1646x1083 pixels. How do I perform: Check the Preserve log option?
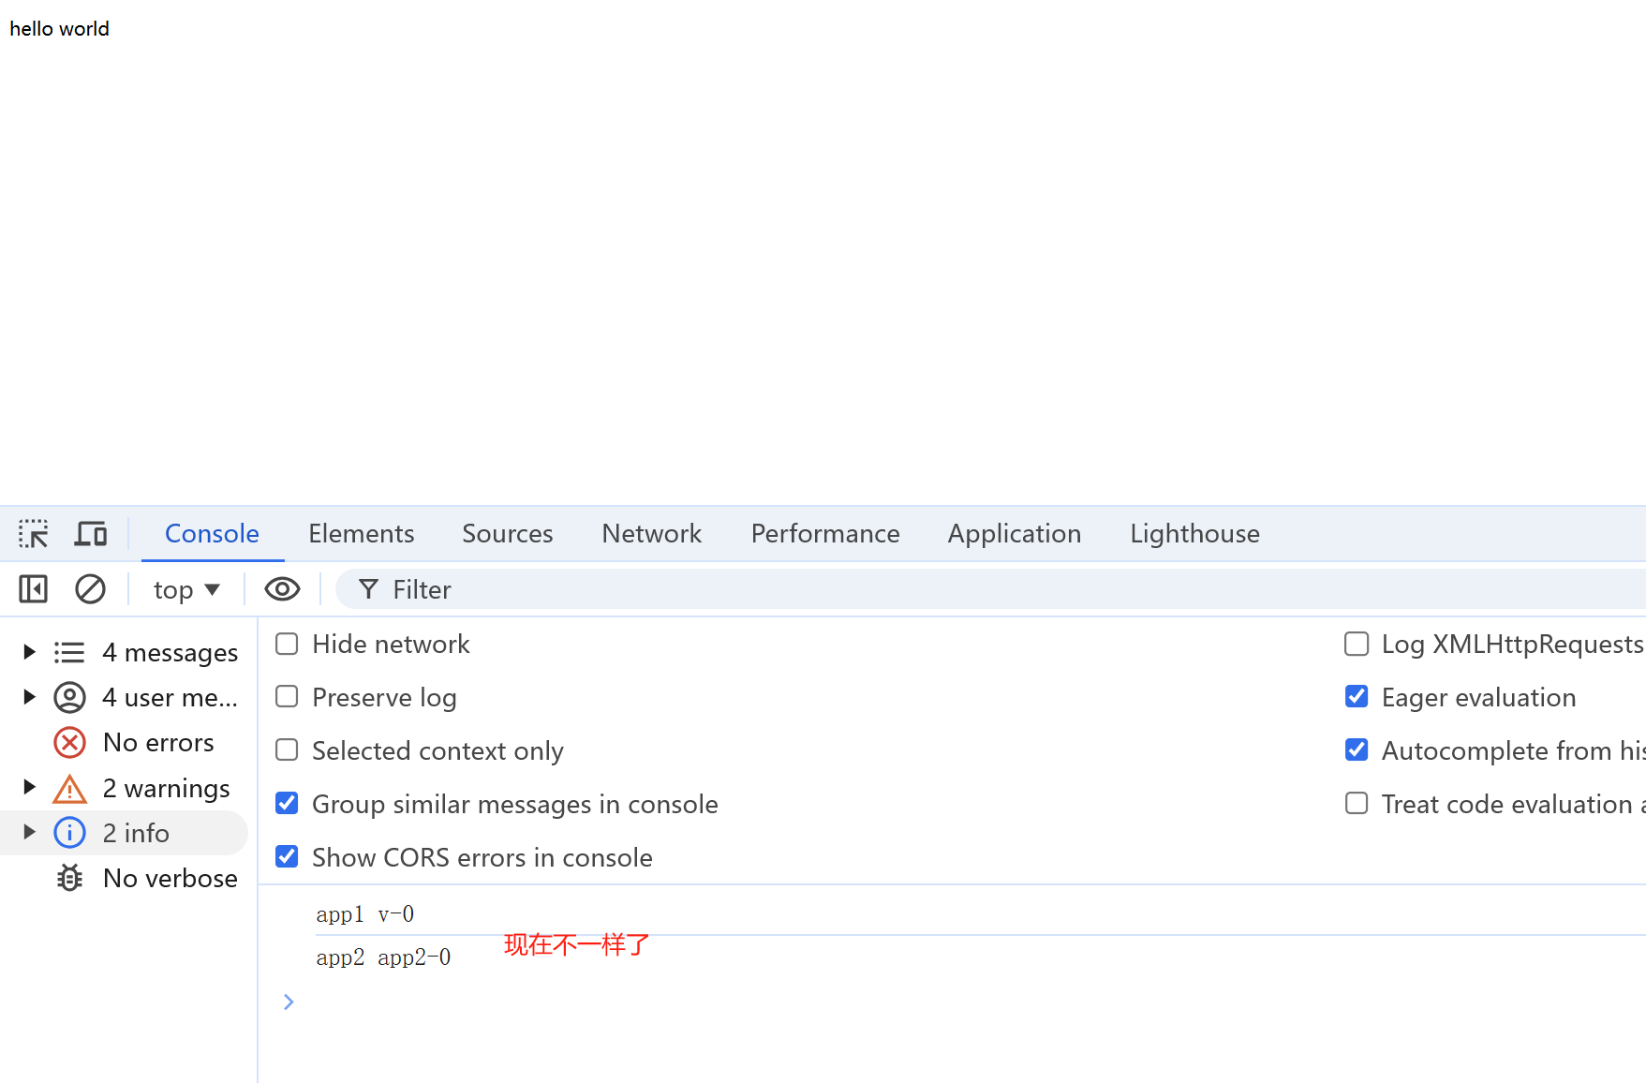tap(288, 697)
